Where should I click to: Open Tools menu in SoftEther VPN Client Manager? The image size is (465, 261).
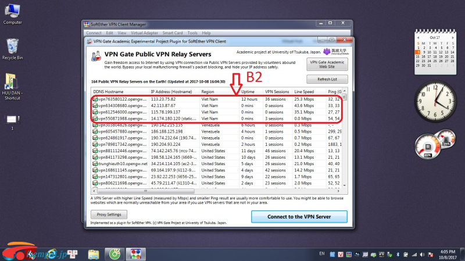192,33
